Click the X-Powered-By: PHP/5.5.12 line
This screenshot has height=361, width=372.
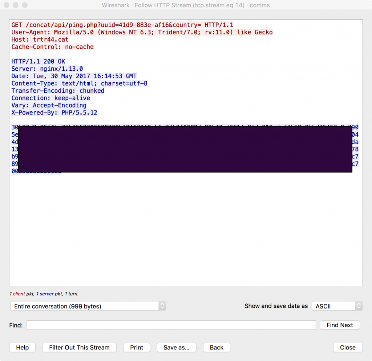tap(54, 113)
